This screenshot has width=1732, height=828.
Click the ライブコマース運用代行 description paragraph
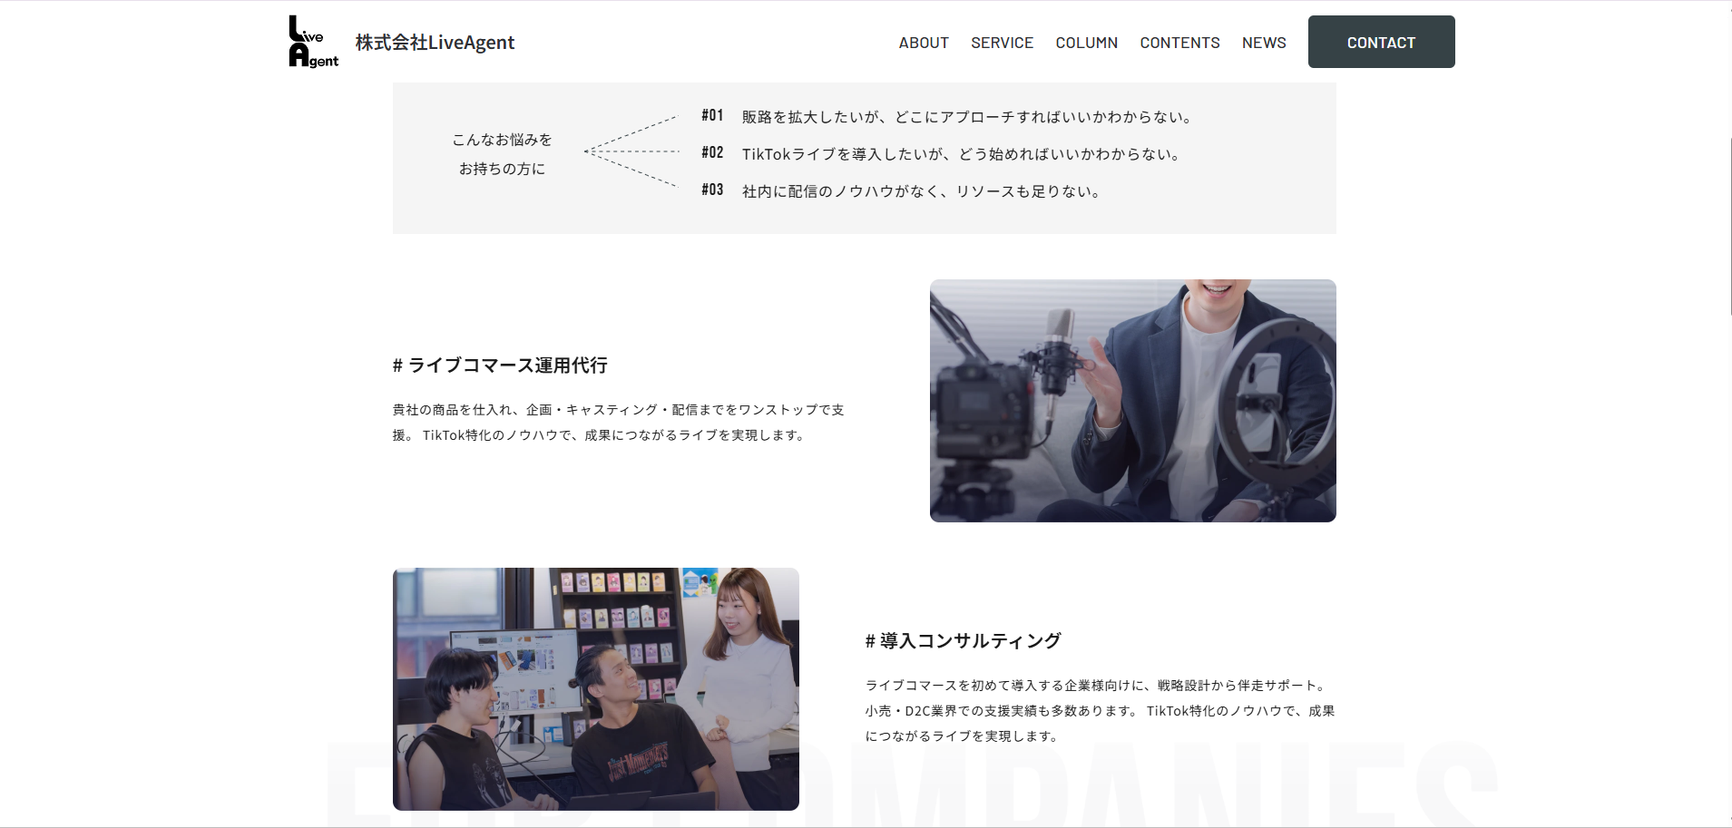[x=616, y=422]
